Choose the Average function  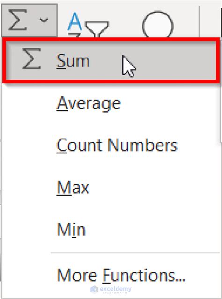coord(89,104)
